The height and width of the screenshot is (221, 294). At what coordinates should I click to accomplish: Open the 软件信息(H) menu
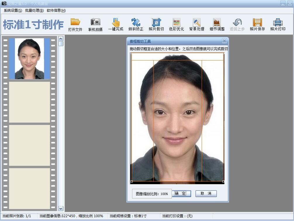point(56,11)
